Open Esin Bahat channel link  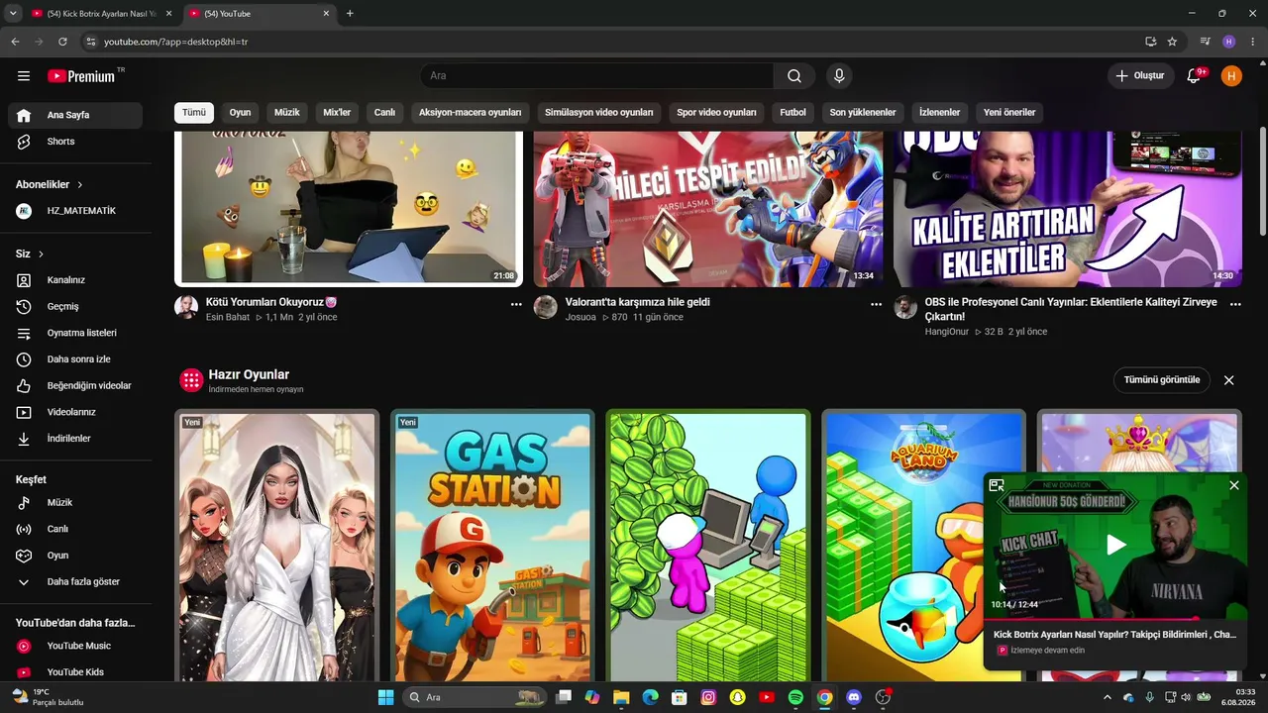(x=228, y=317)
